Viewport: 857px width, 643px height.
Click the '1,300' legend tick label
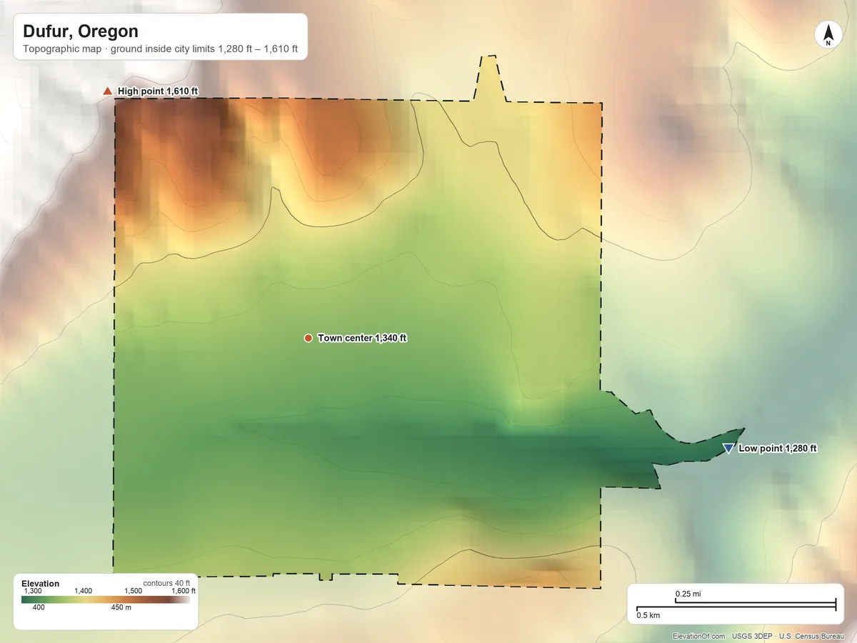pos(33,591)
